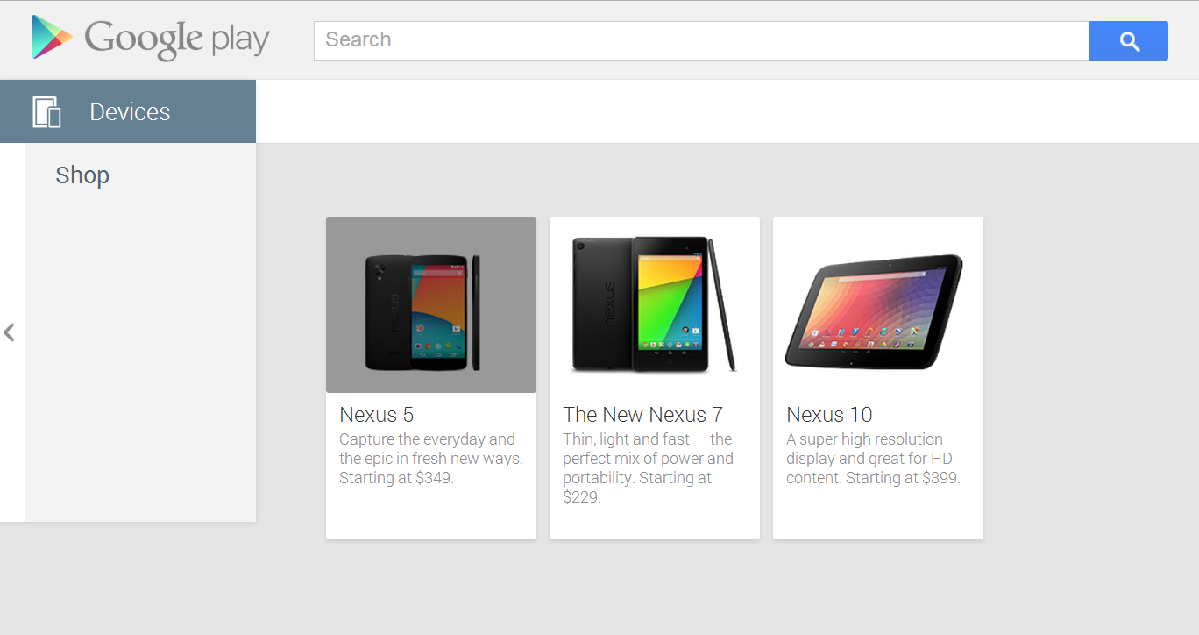Select the Devices phone-and-tablet icon

point(46,111)
